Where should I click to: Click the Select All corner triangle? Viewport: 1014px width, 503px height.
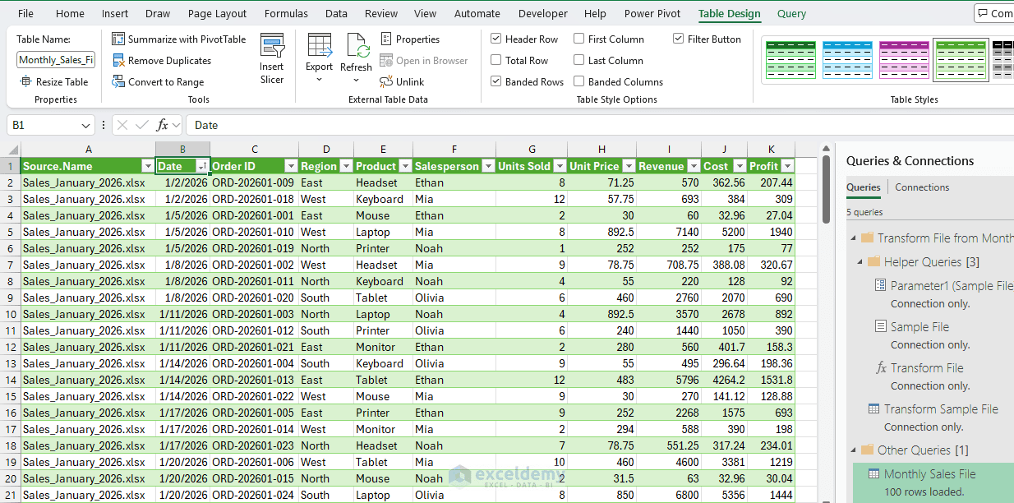point(12,150)
